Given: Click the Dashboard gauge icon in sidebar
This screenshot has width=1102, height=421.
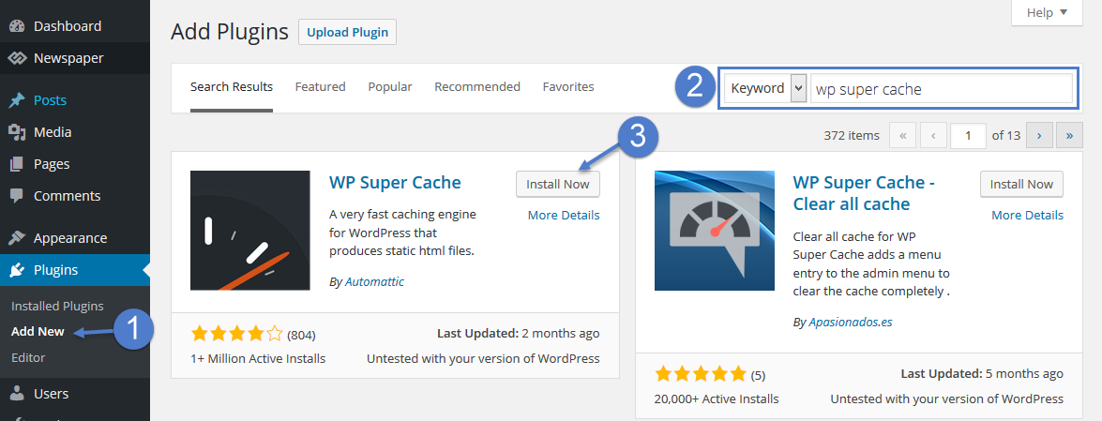Looking at the screenshot, I should 17,26.
